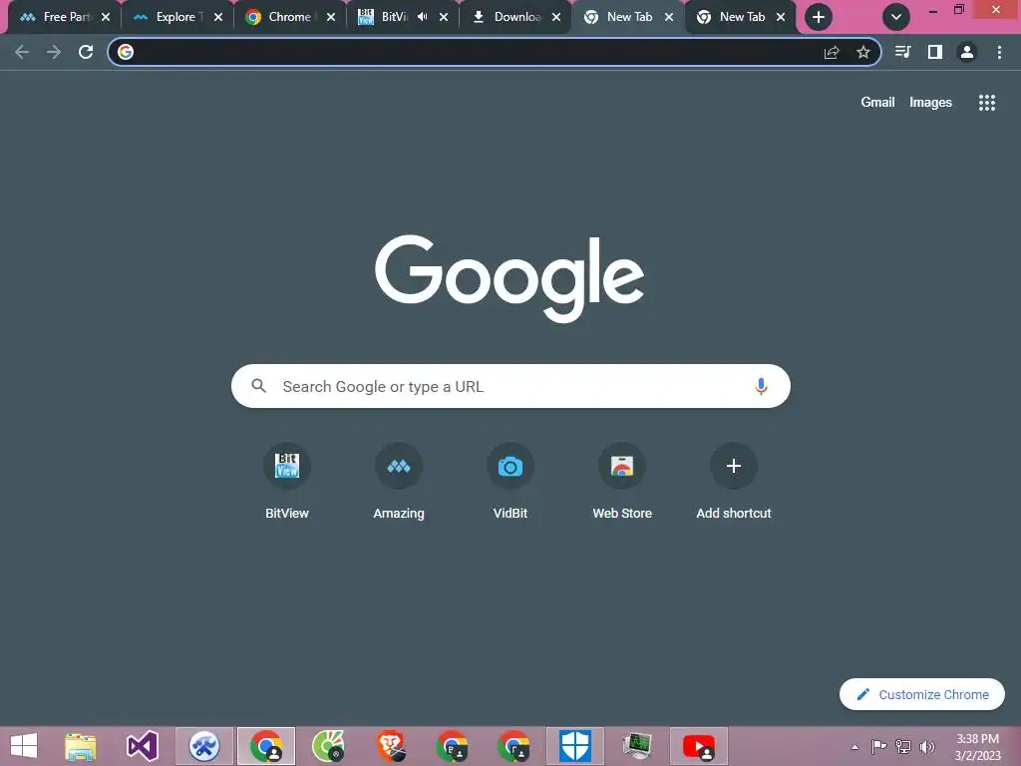Bookmark this tab with star icon
Image resolution: width=1021 pixels, height=766 pixels.
(863, 52)
